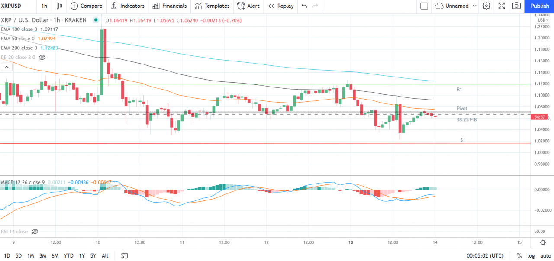Open date range calendar icon
Screen dimensions: 554x261
(124, 255)
